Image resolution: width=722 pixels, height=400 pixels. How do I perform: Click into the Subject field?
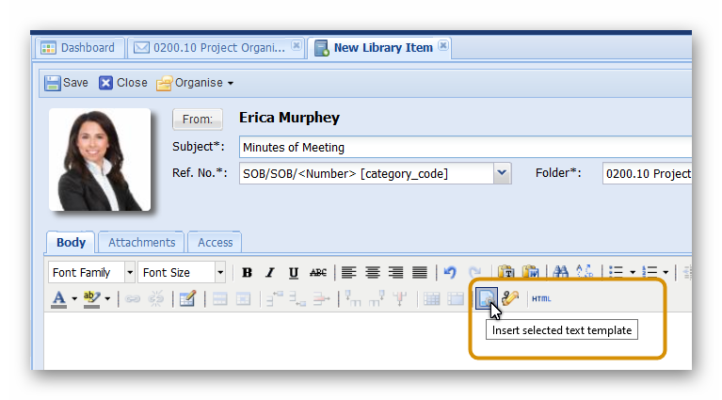[x=461, y=147]
